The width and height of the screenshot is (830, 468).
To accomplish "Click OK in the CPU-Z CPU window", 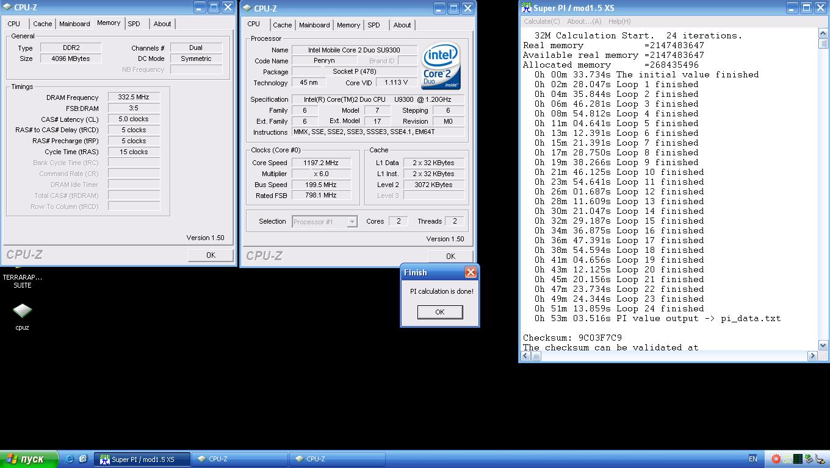I will [450, 256].
